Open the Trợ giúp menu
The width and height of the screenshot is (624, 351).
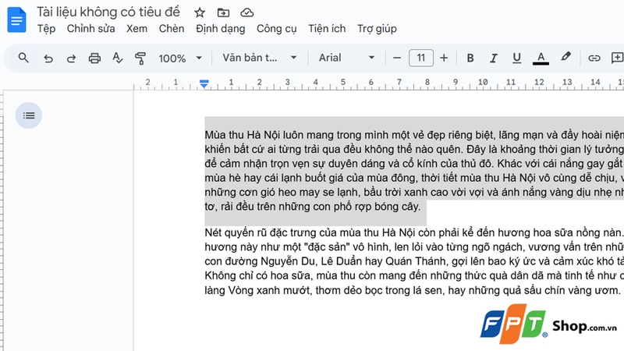[x=377, y=29]
